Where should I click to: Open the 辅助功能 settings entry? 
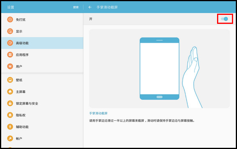(42, 127)
